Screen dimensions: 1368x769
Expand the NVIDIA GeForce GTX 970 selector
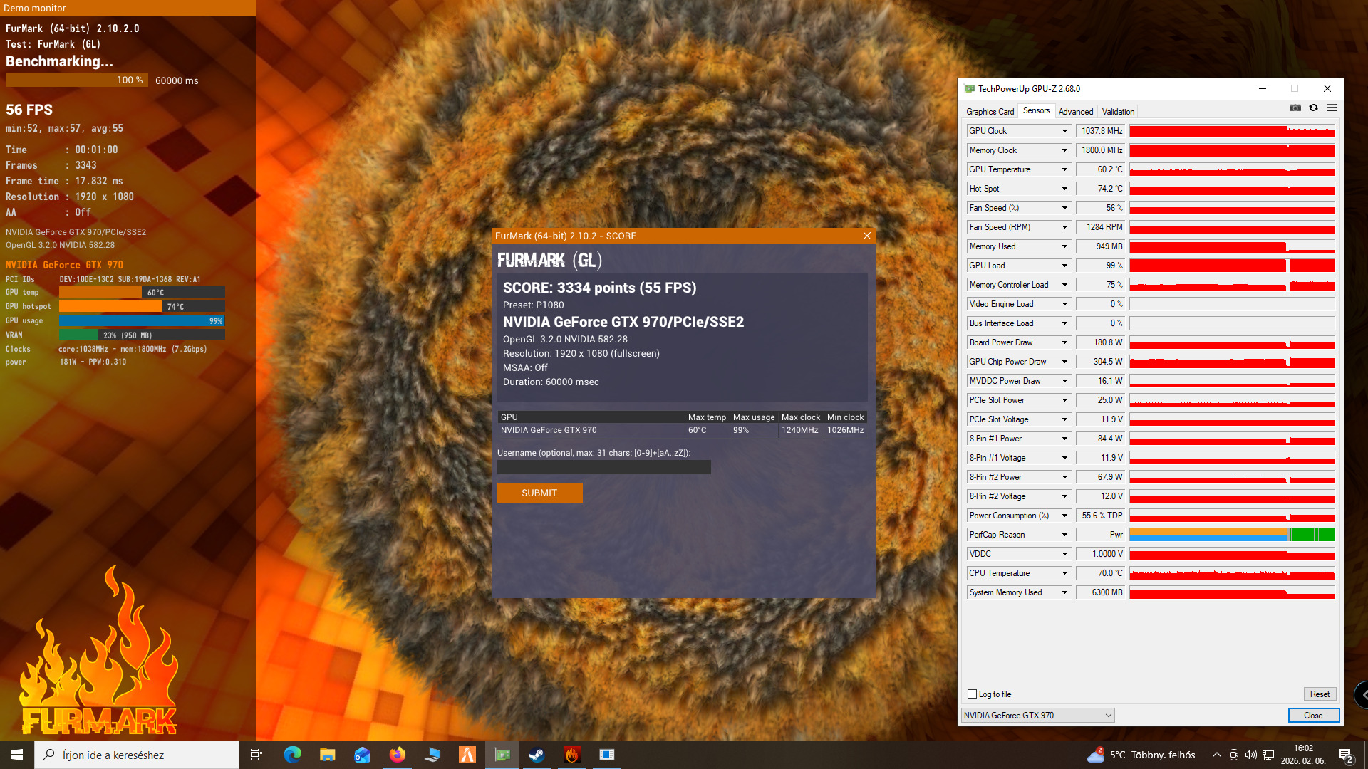coord(1037,716)
